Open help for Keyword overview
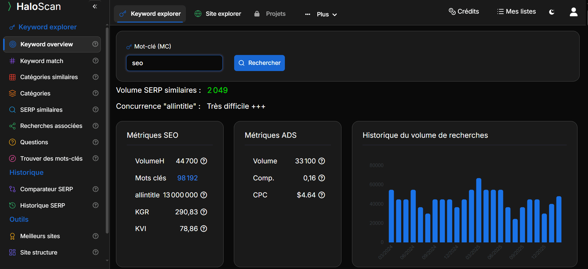This screenshot has height=269, width=588. [x=95, y=44]
